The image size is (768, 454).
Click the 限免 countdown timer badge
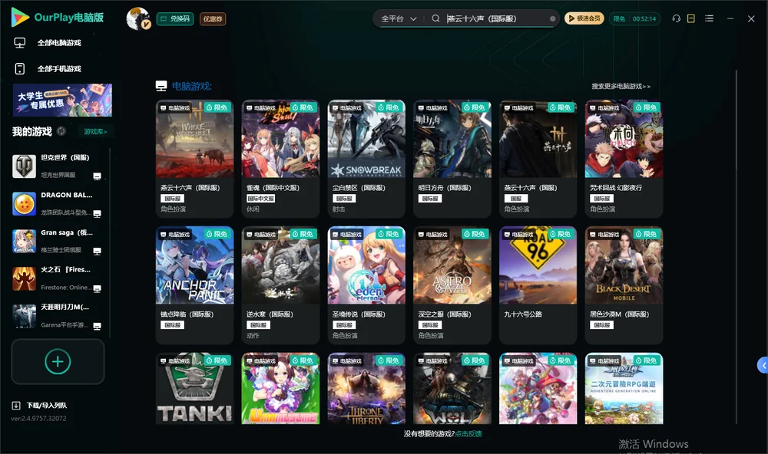pos(635,18)
